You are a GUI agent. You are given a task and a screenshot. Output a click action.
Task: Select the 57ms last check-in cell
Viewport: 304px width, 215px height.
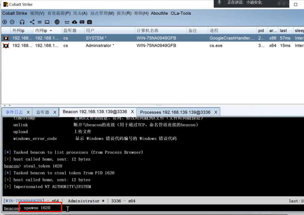(285, 38)
